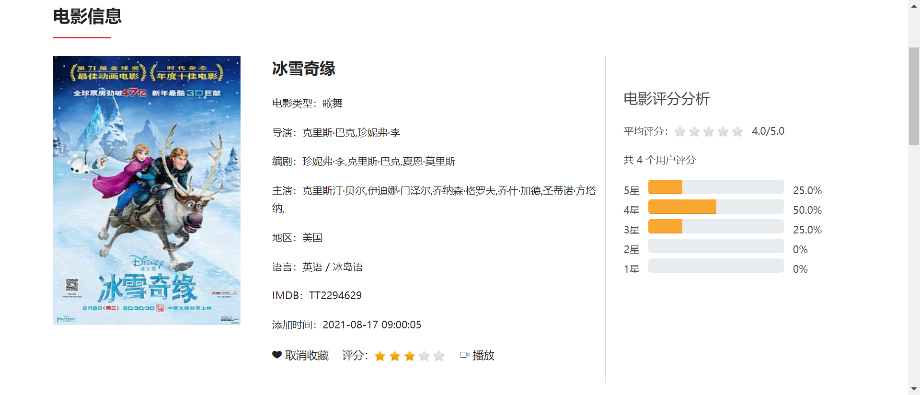Click the added time 2021-08-17 09:00:05
The width and height of the screenshot is (920, 395).
(x=372, y=325)
